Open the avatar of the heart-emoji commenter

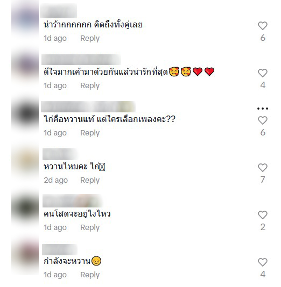25,66
